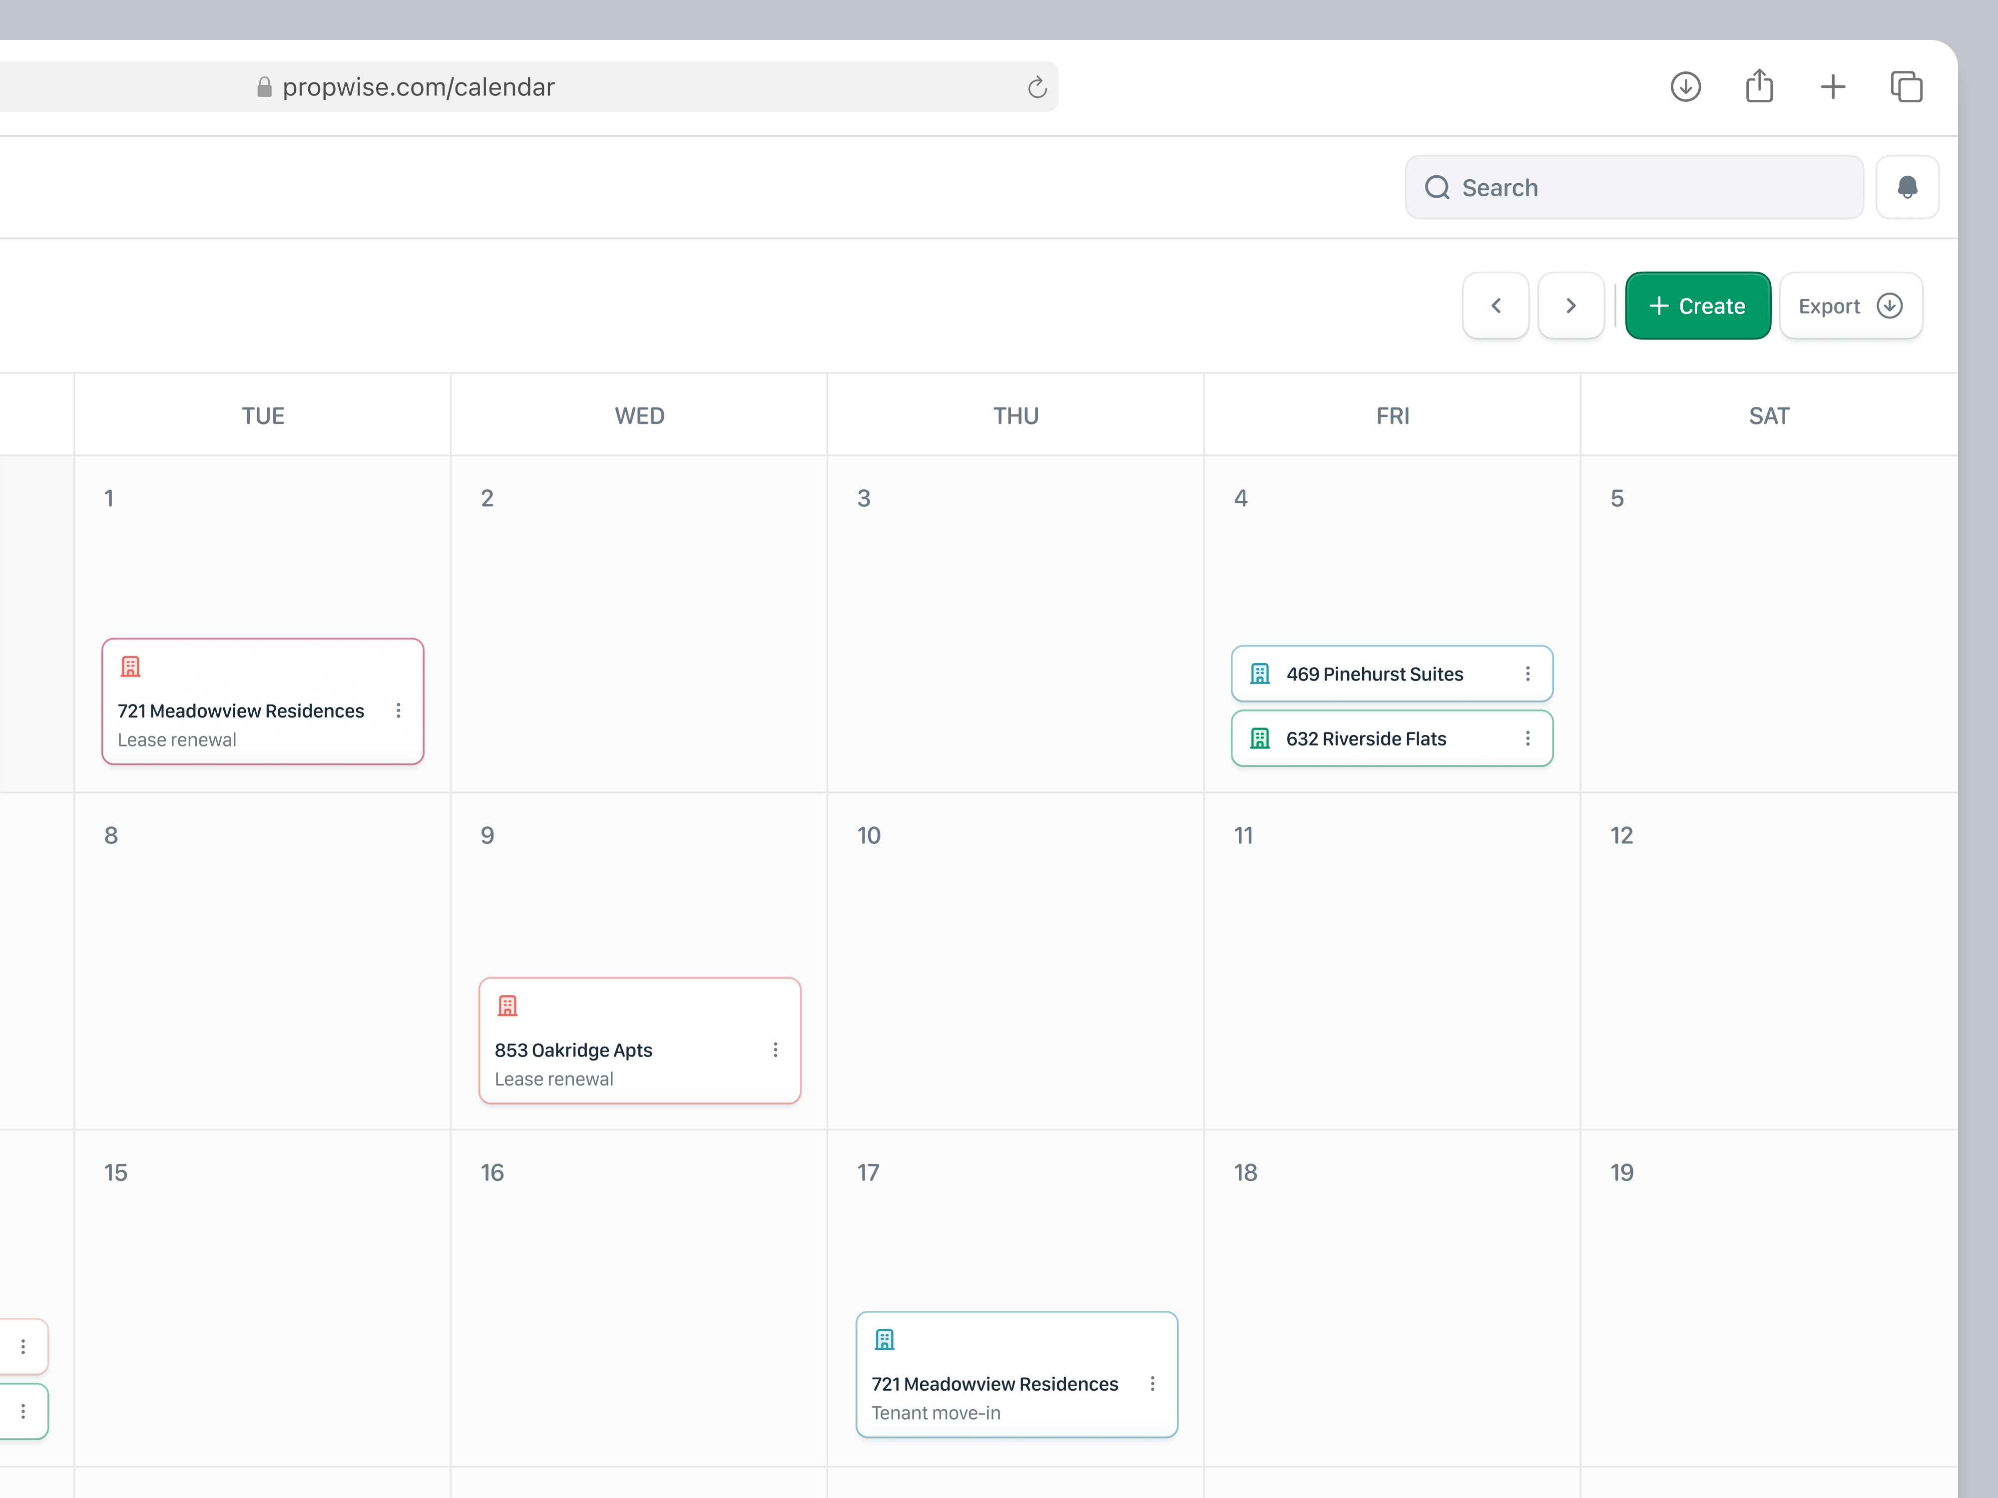This screenshot has width=1998, height=1498.
Task: Open options menu for 469 Pinehurst Suites
Action: tap(1527, 674)
